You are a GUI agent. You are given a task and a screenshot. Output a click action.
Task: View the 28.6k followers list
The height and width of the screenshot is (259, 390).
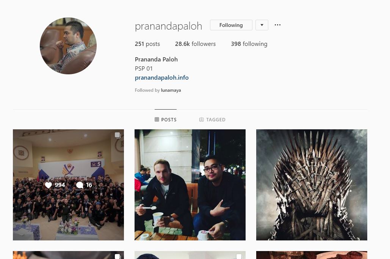195,44
